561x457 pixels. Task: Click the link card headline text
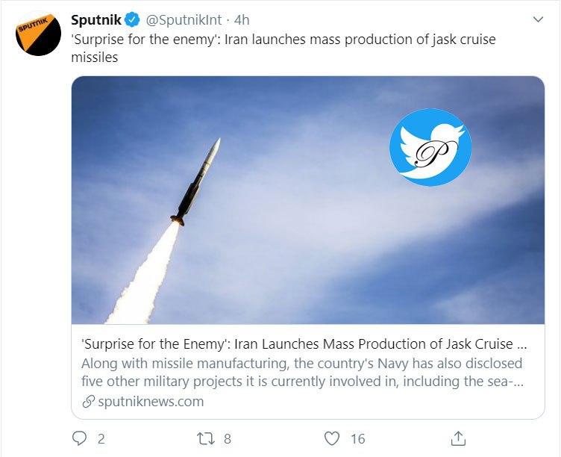coord(302,344)
